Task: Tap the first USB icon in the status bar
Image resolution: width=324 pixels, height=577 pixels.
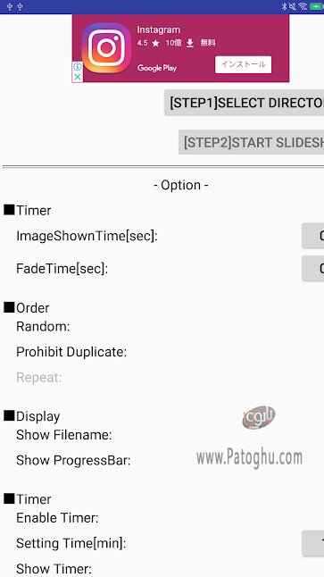Action: click(x=9, y=6)
